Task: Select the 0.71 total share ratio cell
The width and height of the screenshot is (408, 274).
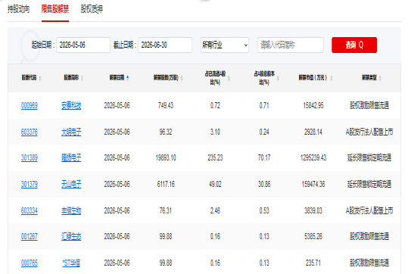Action: (264, 106)
